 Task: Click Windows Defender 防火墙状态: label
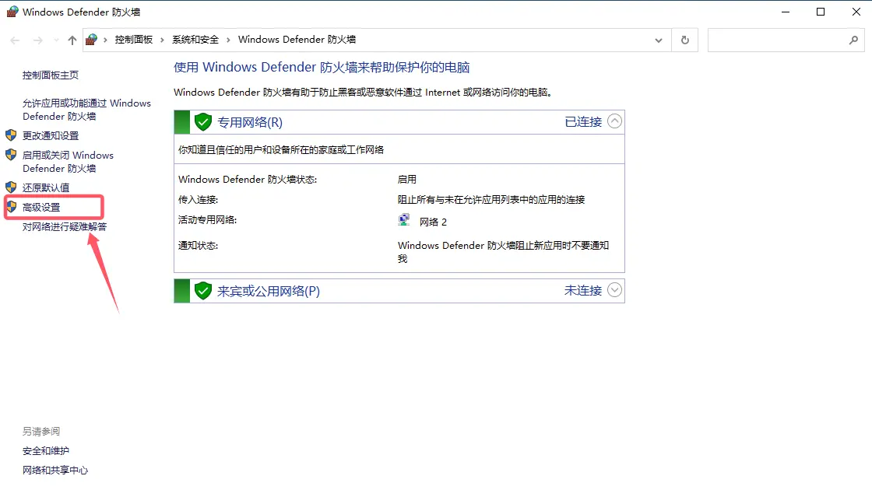(248, 180)
